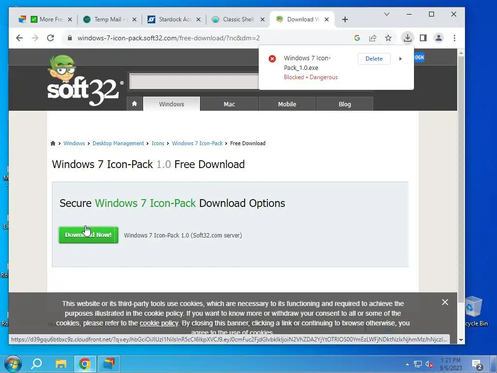Close the Stardock tab
Viewport: 497px width, 373px height.
[x=199, y=19]
